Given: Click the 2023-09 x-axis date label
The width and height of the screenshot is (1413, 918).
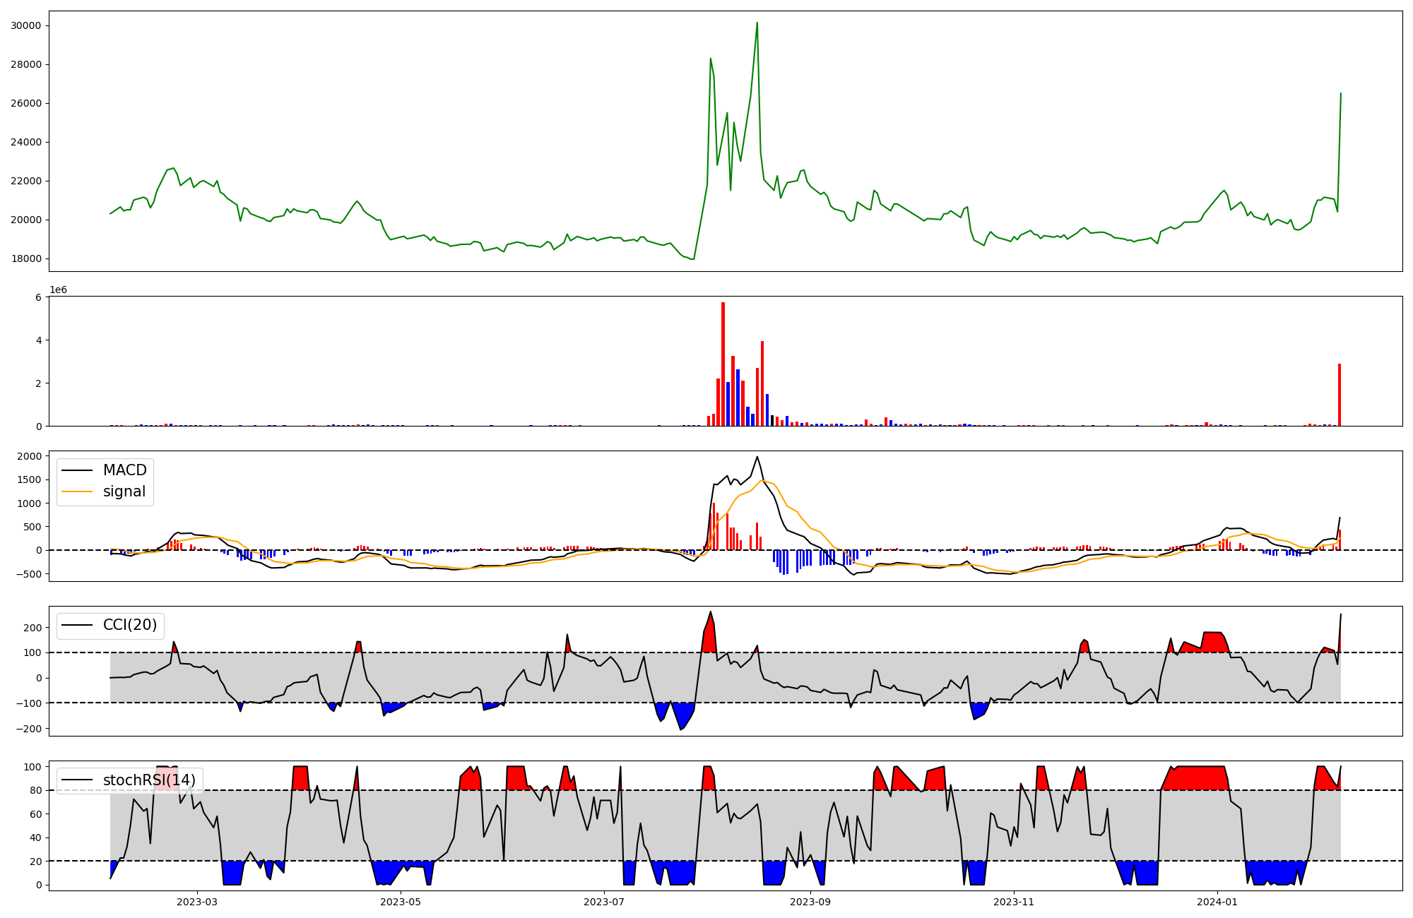Looking at the screenshot, I should [x=810, y=901].
